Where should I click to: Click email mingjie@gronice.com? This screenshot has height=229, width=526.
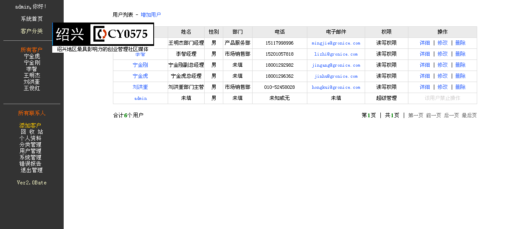(336, 43)
